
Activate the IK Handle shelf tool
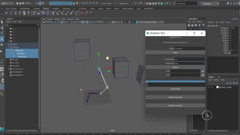15,13
